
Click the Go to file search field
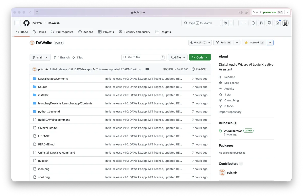point(144,57)
